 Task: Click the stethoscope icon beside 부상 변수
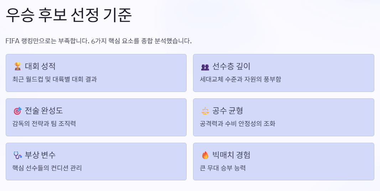click(x=18, y=155)
